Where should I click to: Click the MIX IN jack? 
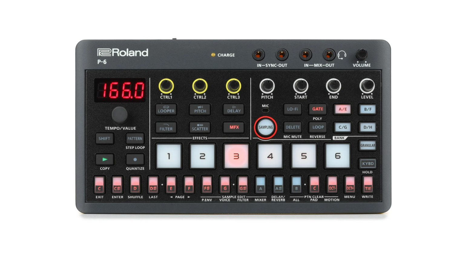tap(305, 55)
